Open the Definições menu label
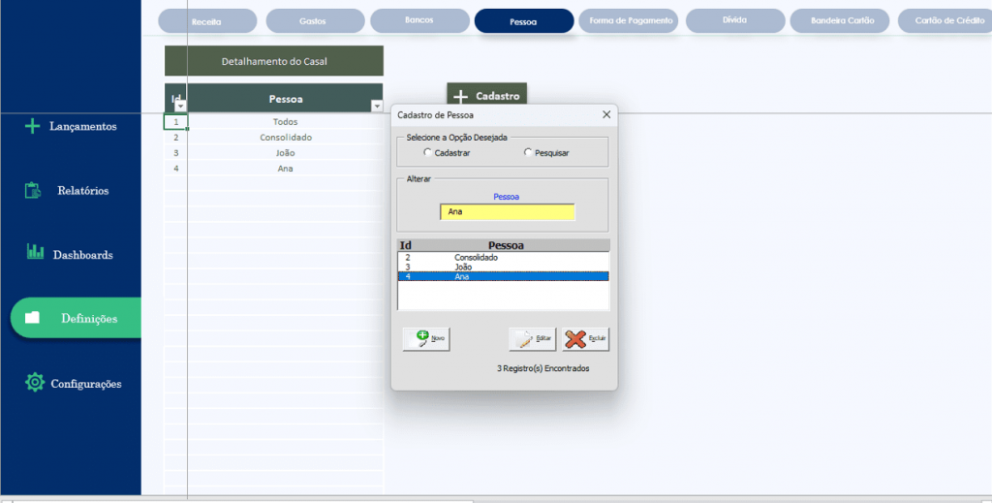Screen dimensions: 992x503 click(89, 318)
